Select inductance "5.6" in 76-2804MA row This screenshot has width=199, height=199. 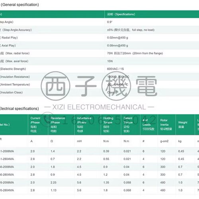[x=79, y=190]
